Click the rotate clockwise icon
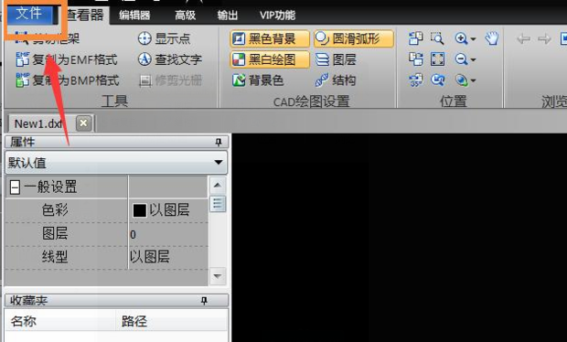 (x=416, y=59)
